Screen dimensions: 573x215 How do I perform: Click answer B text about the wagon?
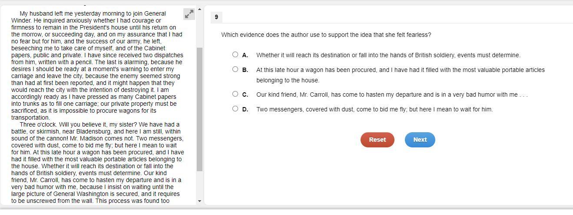tap(401, 75)
